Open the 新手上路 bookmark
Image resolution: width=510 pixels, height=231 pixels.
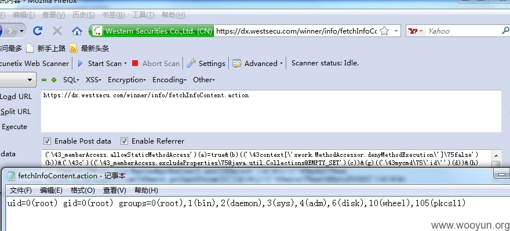click(x=46, y=49)
